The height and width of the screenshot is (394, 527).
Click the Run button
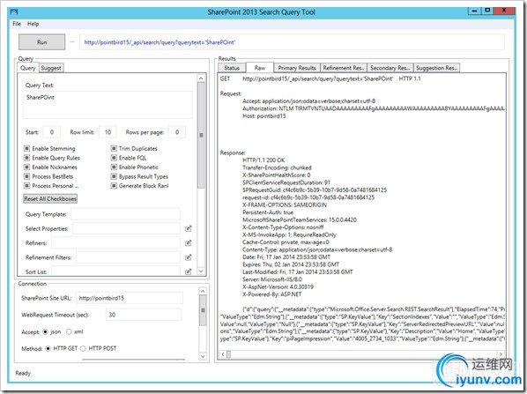42,42
